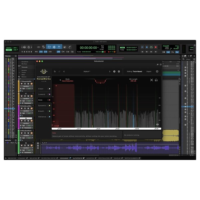Screen dimensions: 200x200
Task: Open the main counter format dropdown
Action: (x=98, y=48)
